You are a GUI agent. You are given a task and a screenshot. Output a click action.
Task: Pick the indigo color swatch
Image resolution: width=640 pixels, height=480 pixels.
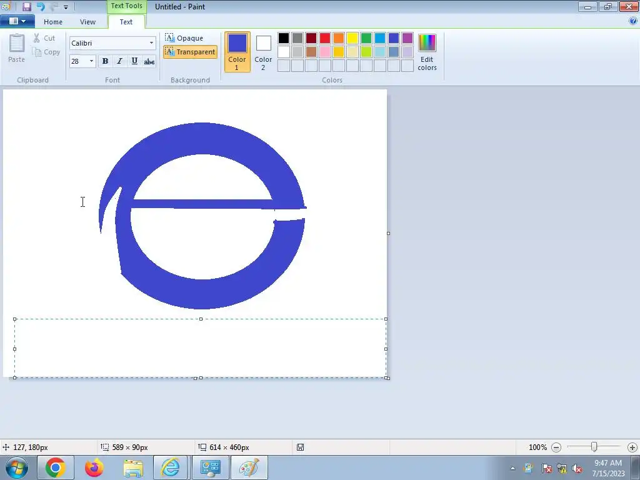coord(394,38)
